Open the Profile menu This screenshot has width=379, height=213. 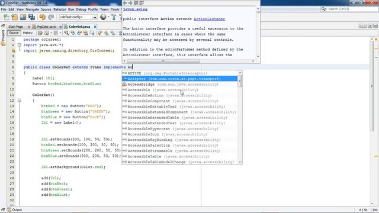(x=93, y=9)
